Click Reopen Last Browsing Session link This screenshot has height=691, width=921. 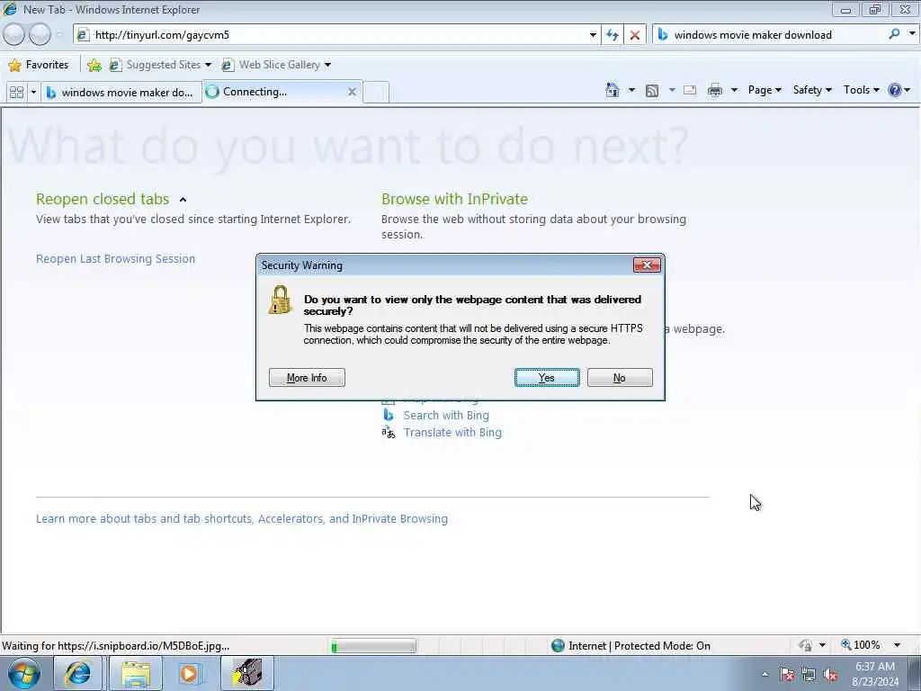pos(116,258)
